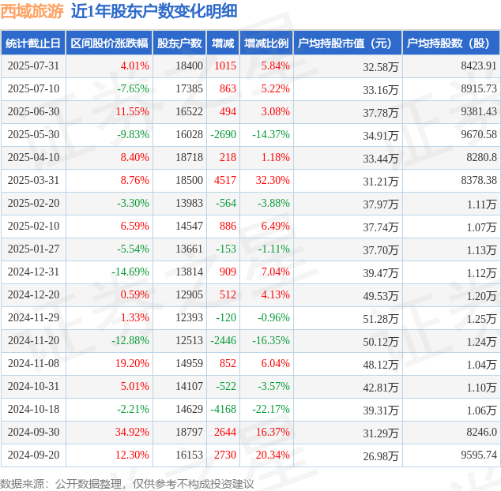
Task: Click the shareholder count 18400
Action: [x=189, y=66]
